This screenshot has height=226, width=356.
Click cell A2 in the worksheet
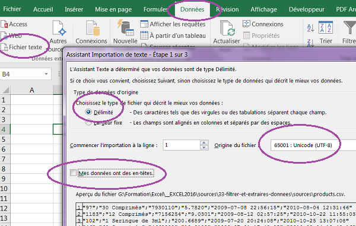coord(32,110)
